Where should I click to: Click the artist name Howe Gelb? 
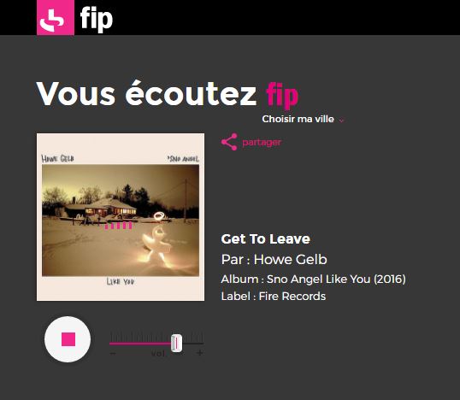[290, 259]
